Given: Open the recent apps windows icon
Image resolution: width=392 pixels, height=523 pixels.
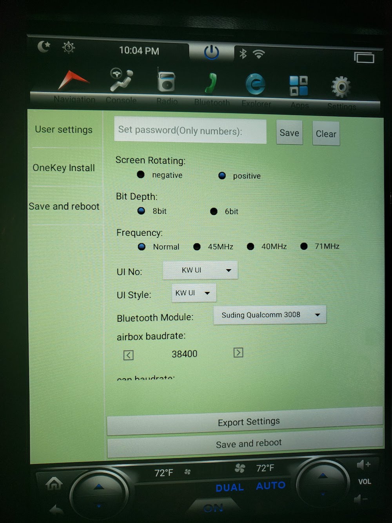Looking at the screenshot, I should (364, 58).
